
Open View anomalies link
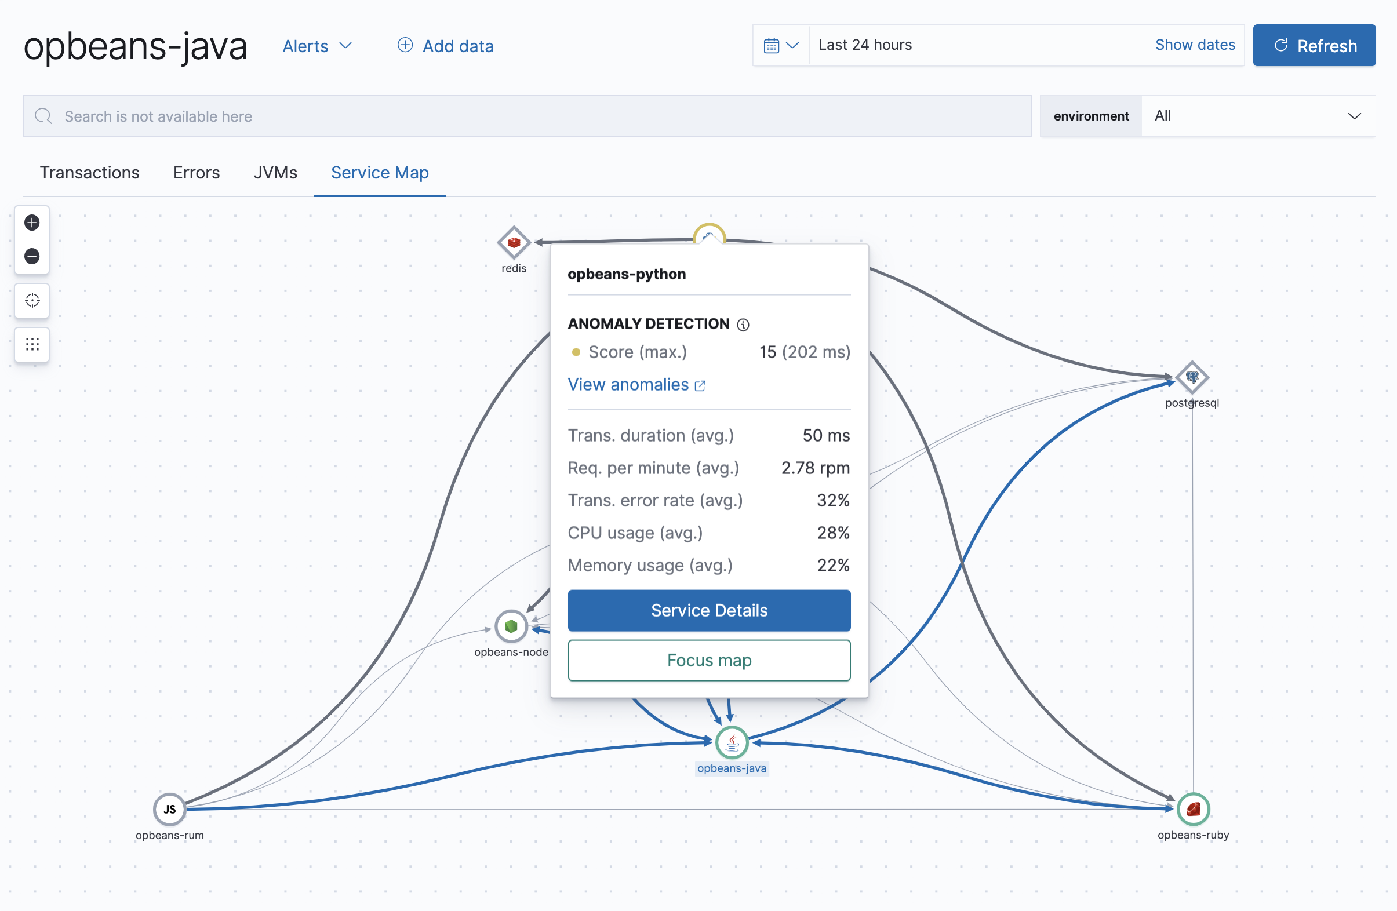(628, 384)
